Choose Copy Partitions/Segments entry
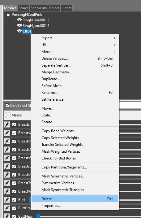Image resolution: width=141 pixels, height=218 pixels. point(75,167)
